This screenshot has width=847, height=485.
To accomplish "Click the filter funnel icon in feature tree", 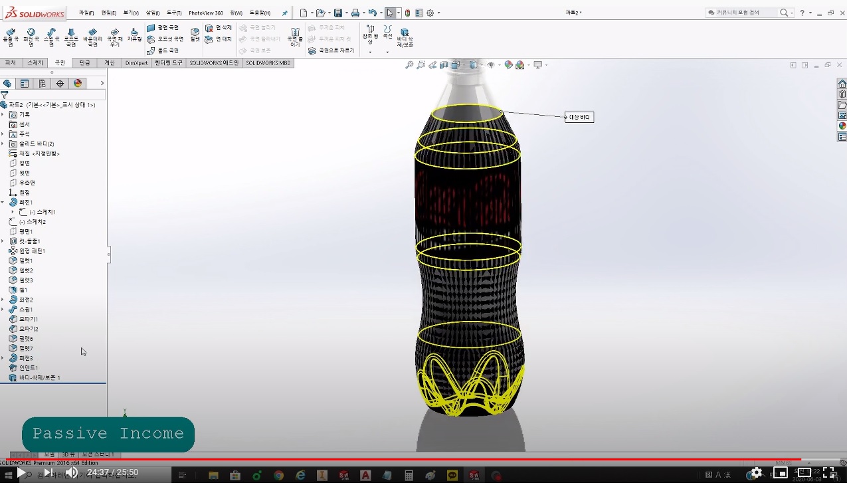I will (5, 95).
